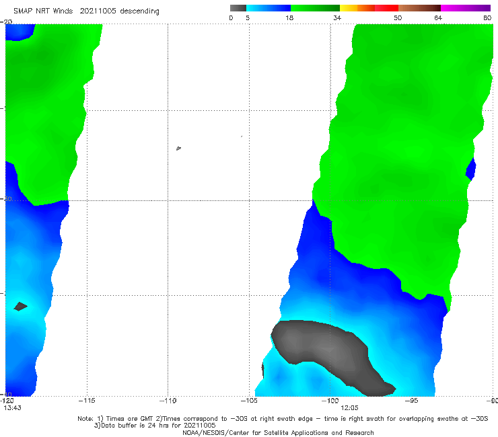Click the color bar label '50'
The image size is (498, 437).
398,17
